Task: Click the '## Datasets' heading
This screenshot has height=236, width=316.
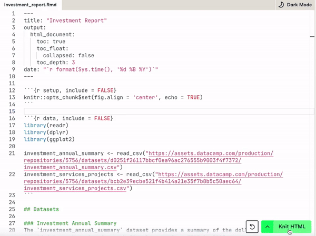Action: [41, 209]
